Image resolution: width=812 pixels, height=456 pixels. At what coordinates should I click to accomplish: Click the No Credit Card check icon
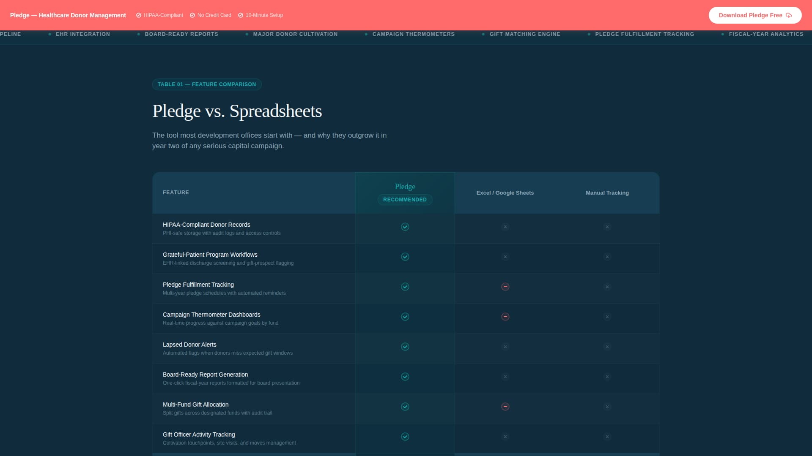click(x=192, y=15)
